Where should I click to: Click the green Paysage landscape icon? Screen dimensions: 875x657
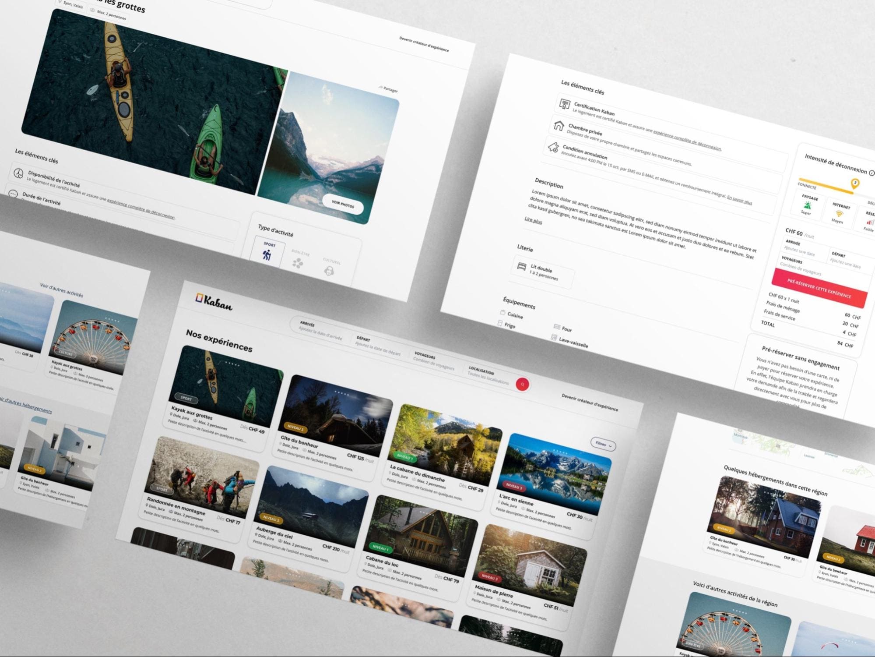(x=807, y=205)
